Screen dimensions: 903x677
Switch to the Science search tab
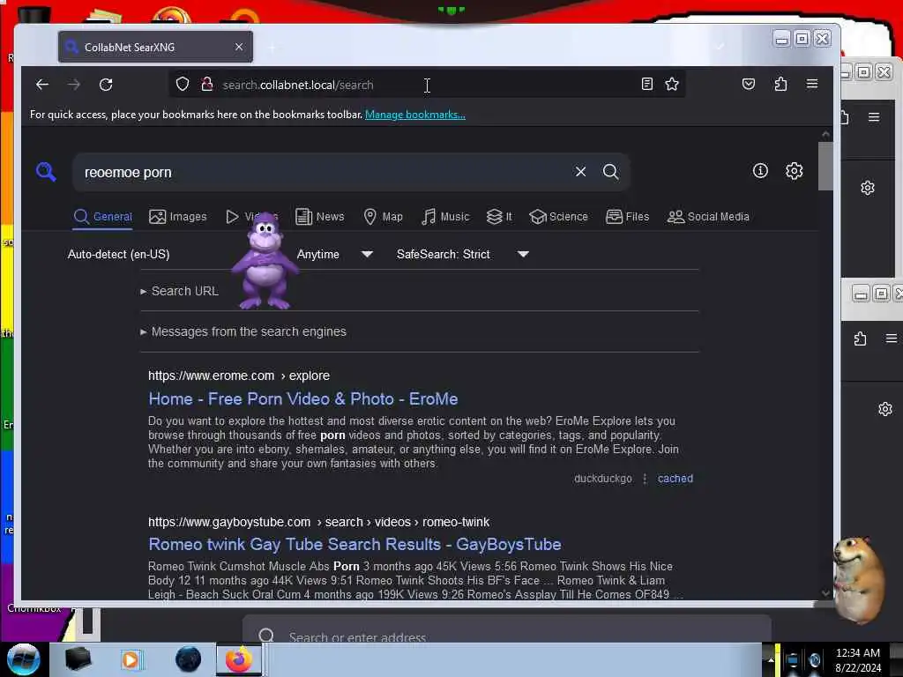coord(558,217)
